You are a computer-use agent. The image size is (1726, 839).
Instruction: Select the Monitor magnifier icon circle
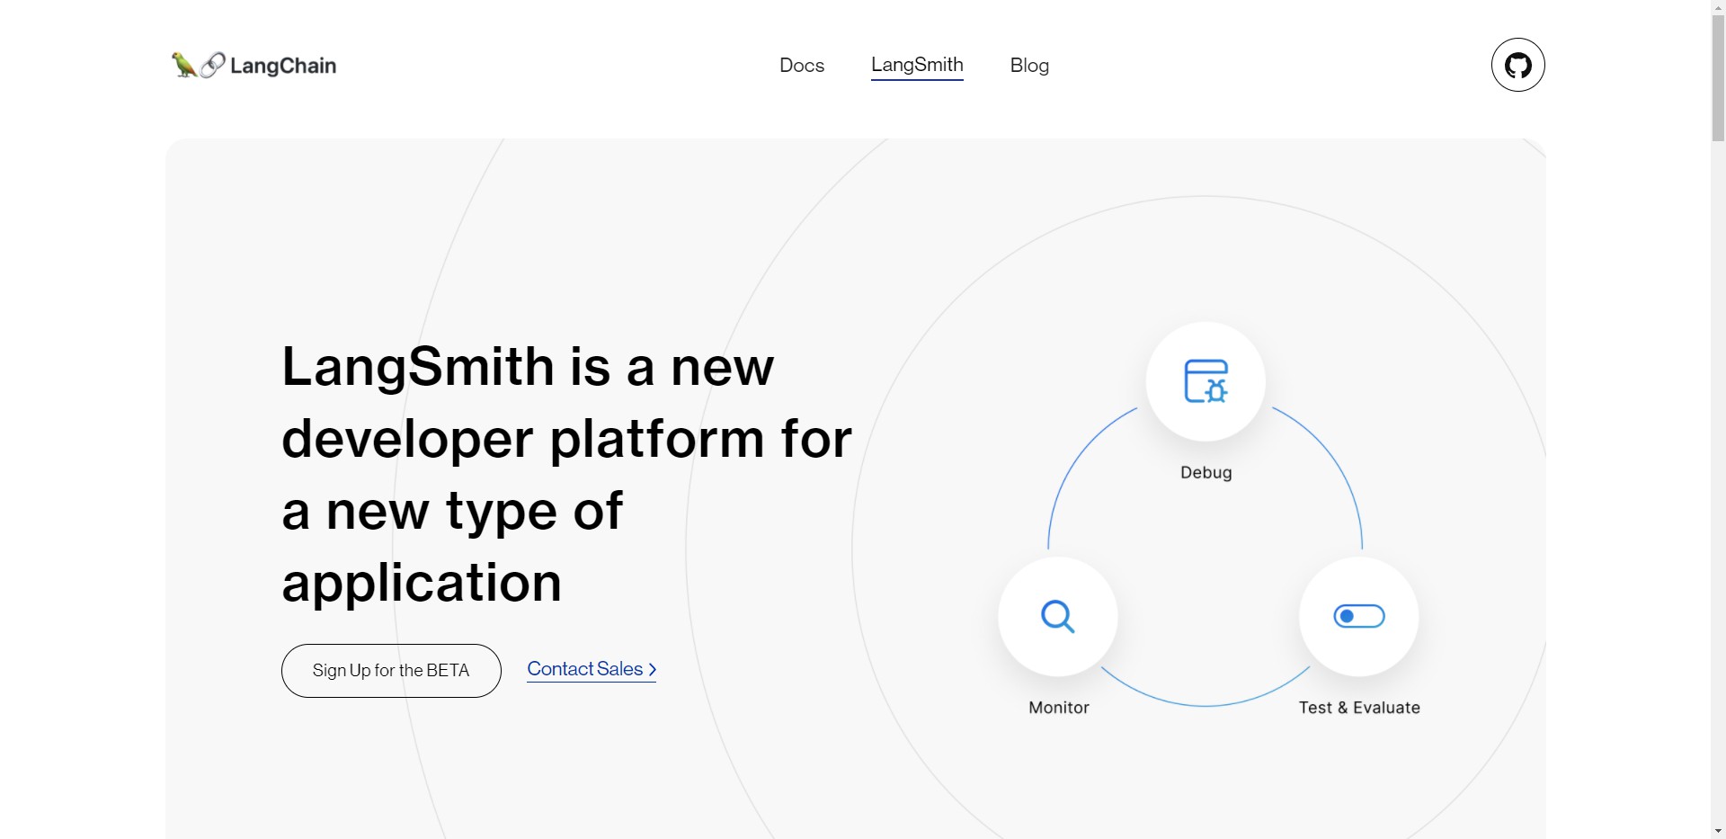(1058, 617)
